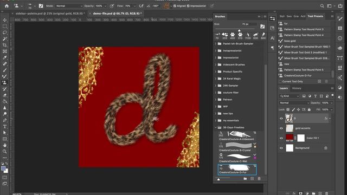Select the Pattern Stamp tool in toolbar
Viewport: 347px width, 195px height.
(x=5, y=82)
